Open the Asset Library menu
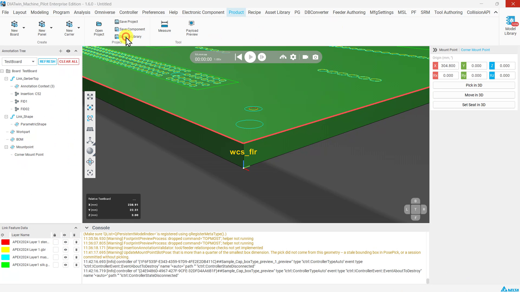Viewport: 520px width, 292px height. point(277,12)
